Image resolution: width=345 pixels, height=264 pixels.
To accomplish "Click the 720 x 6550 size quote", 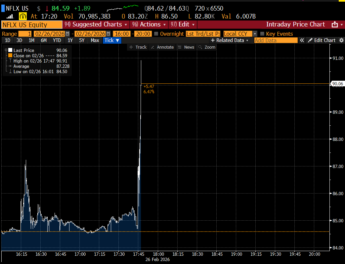I will 209,8.
